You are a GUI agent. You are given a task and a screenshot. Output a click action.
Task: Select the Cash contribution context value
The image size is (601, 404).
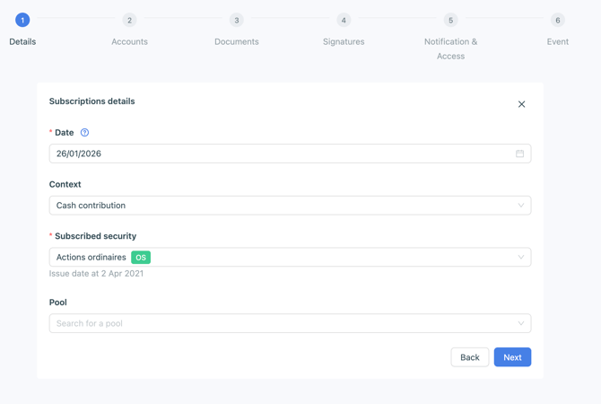pos(91,206)
